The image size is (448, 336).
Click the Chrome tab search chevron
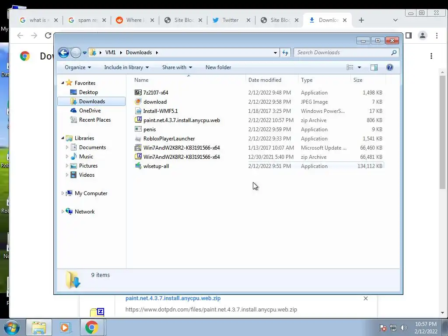click(x=395, y=20)
